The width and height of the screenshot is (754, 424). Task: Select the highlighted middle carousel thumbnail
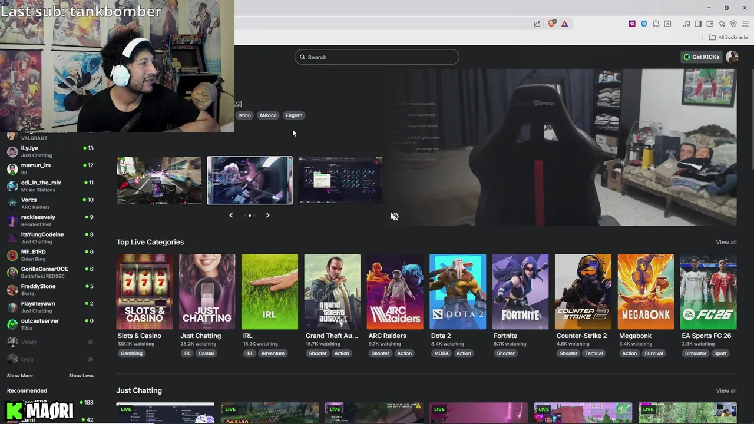click(250, 180)
